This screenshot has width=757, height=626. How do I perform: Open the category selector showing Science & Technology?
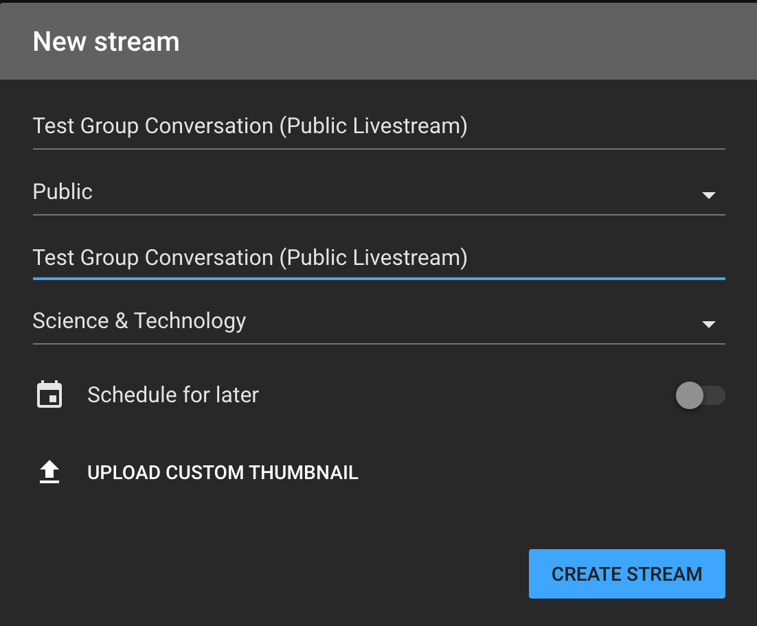379,321
